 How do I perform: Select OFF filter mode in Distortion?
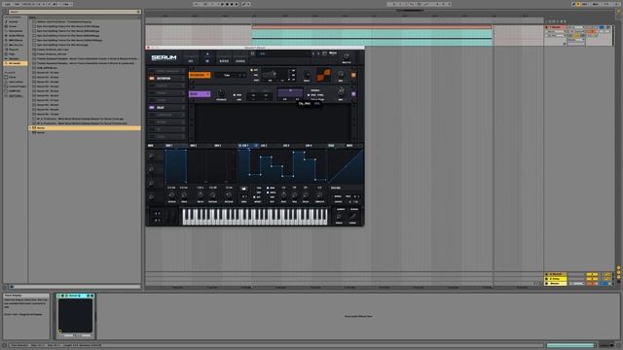[x=253, y=70]
